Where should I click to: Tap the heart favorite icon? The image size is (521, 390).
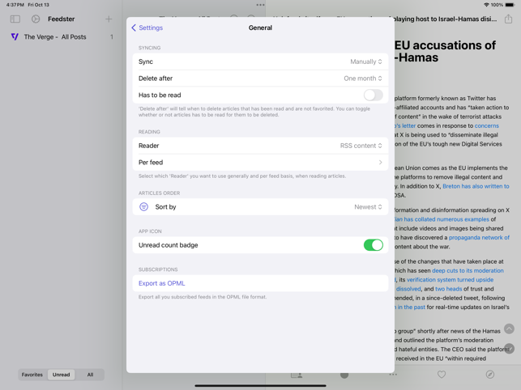442,375
